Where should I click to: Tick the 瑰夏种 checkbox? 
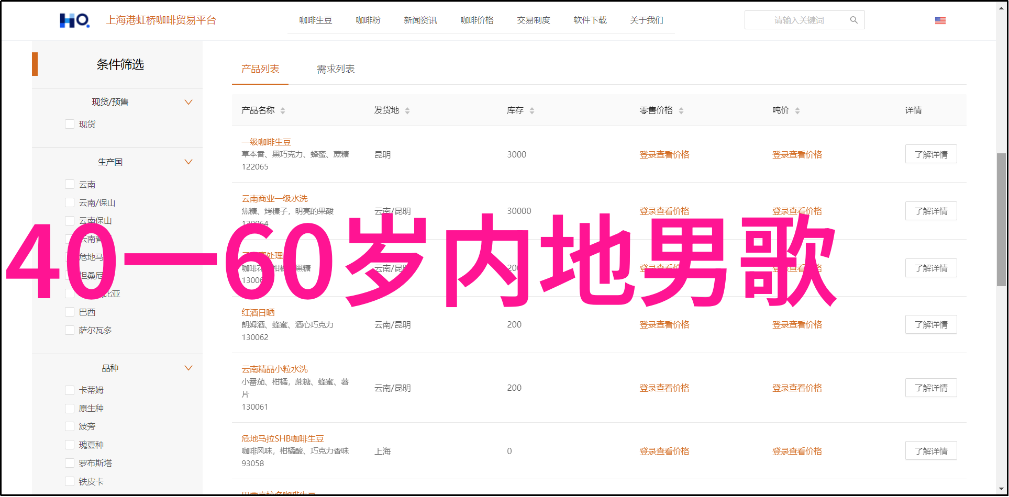click(69, 445)
